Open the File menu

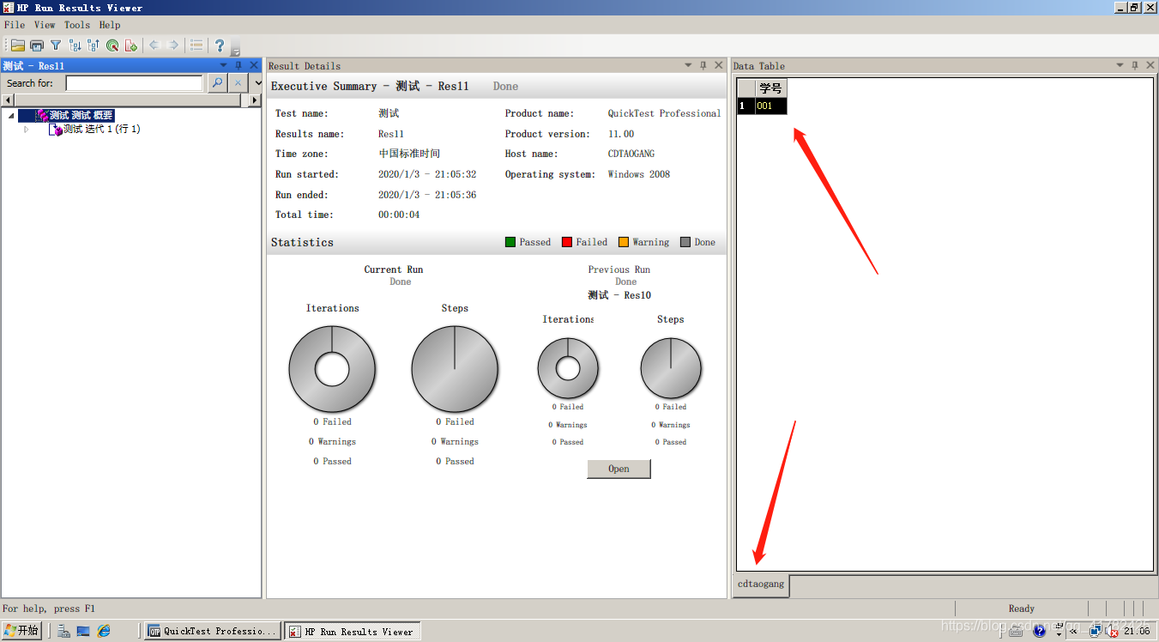coord(15,25)
